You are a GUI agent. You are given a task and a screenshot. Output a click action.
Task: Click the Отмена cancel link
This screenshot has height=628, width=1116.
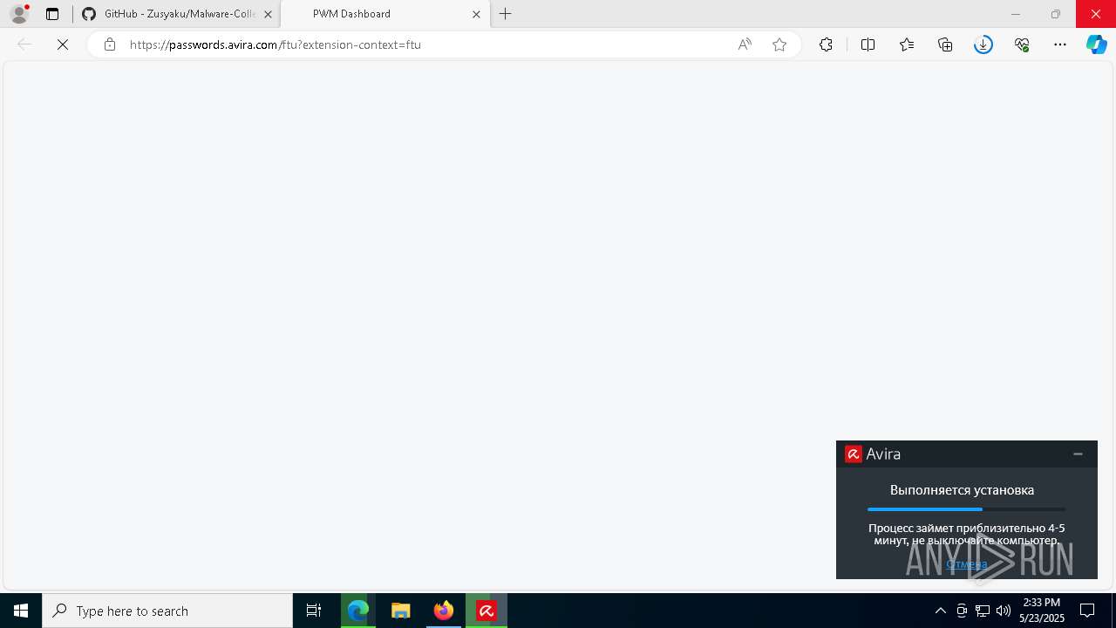click(x=966, y=563)
